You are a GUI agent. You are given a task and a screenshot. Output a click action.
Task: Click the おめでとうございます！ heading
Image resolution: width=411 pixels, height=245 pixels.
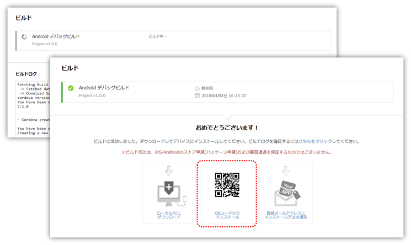pyautogui.click(x=227, y=128)
